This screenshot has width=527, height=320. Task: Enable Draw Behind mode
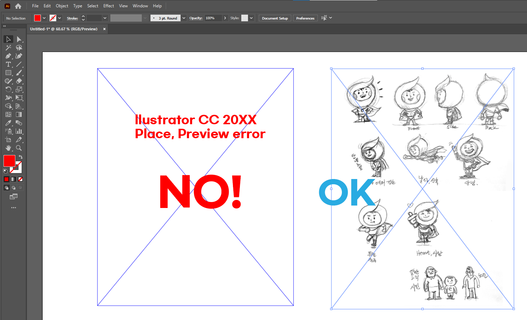click(13, 188)
